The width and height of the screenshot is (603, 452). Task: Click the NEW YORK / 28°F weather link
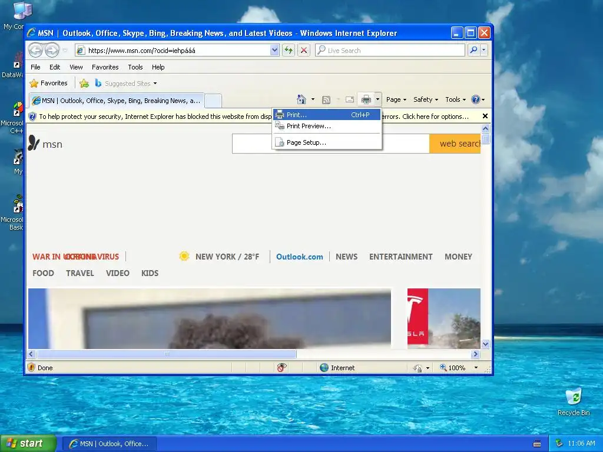pyautogui.click(x=227, y=257)
